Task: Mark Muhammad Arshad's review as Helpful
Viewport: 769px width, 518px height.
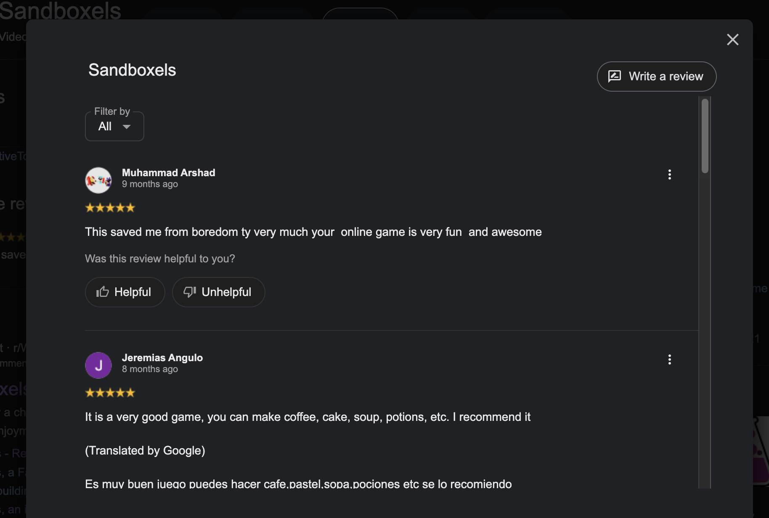Action: click(125, 292)
